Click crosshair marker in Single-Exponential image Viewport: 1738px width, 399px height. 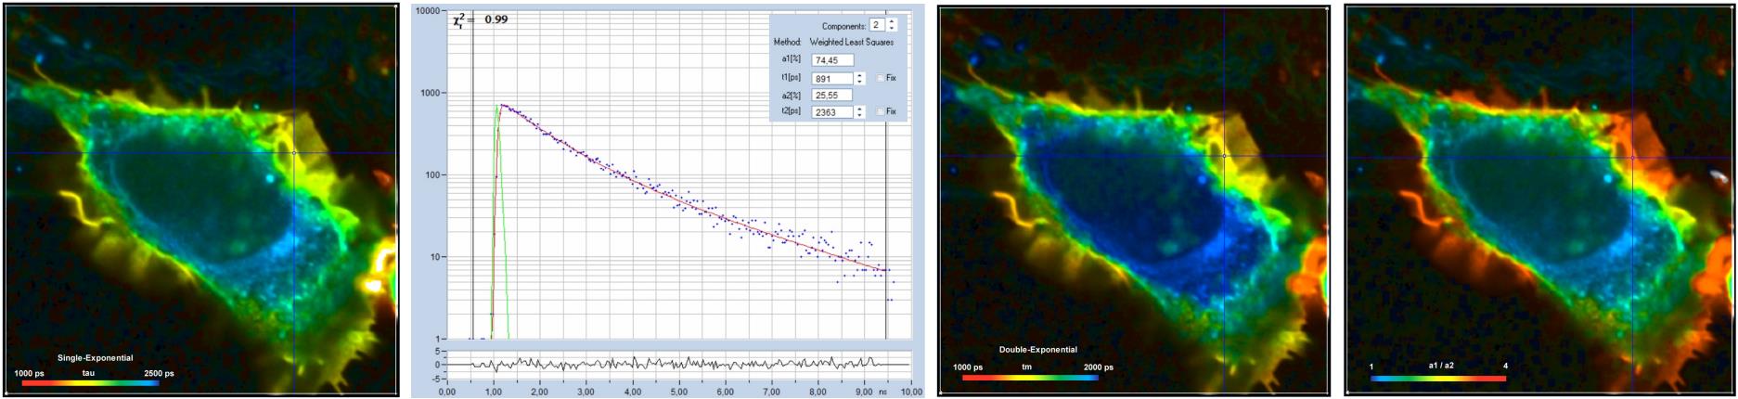pos(294,153)
